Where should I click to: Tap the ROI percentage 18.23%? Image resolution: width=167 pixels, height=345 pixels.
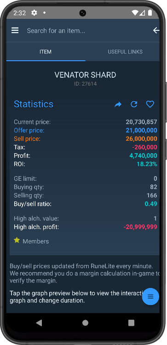pyautogui.click(x=147, y=164)
